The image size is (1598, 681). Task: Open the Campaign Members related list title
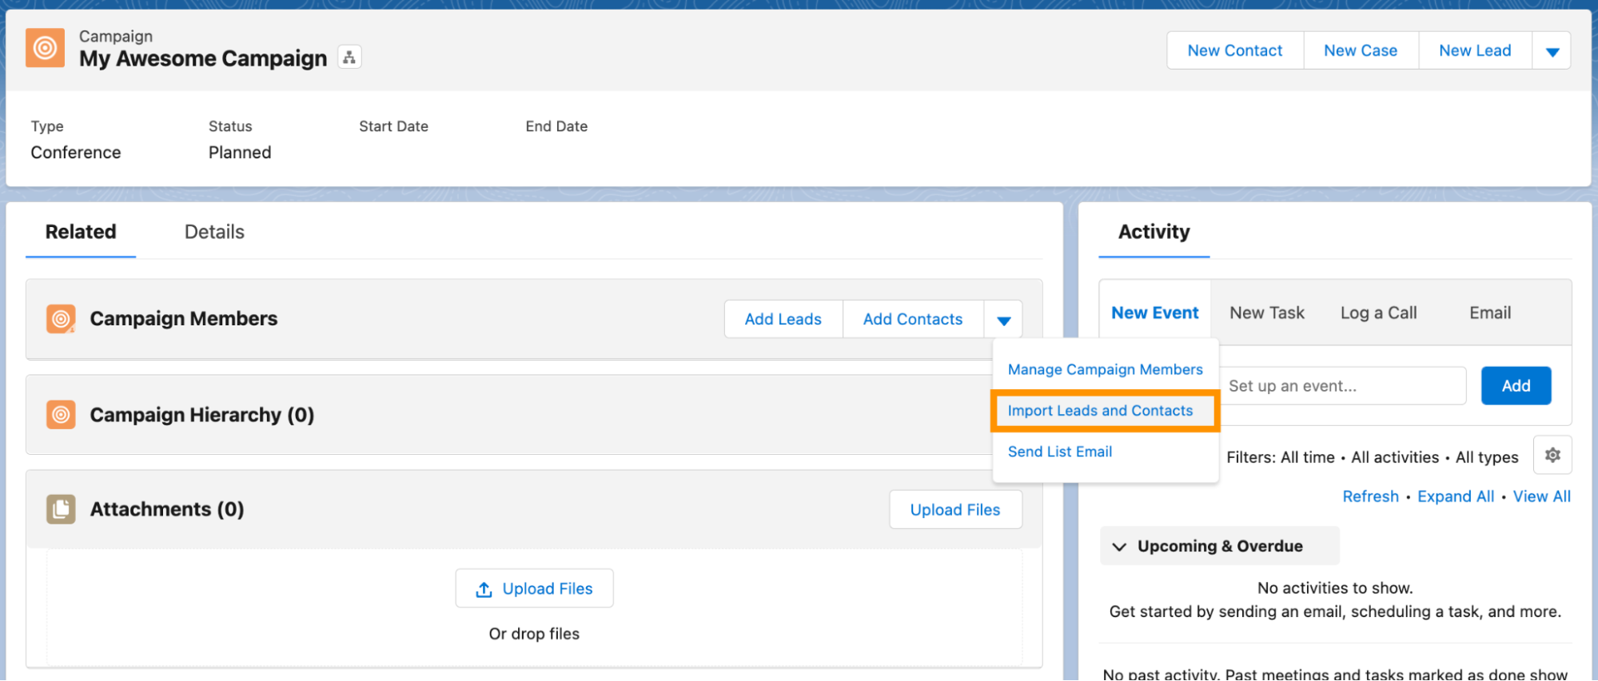pyautogui.click(x=183, y=319)
